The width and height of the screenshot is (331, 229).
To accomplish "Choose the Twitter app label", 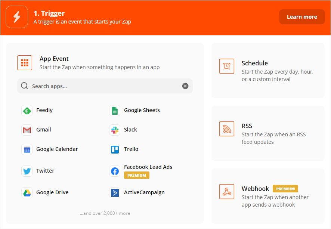I will coord(45,171).
